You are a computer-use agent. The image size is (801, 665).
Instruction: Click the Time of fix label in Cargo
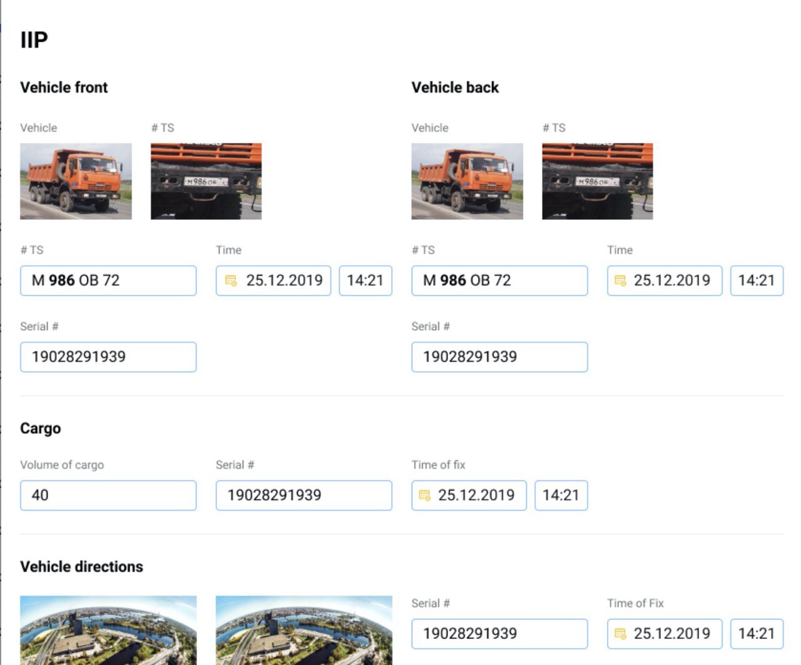coord(438,465)
